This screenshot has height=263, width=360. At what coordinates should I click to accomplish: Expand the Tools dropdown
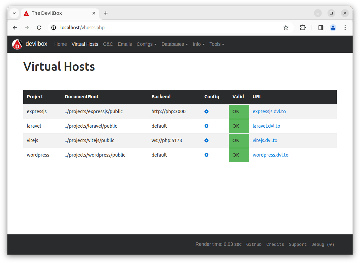tap(217, 44)
